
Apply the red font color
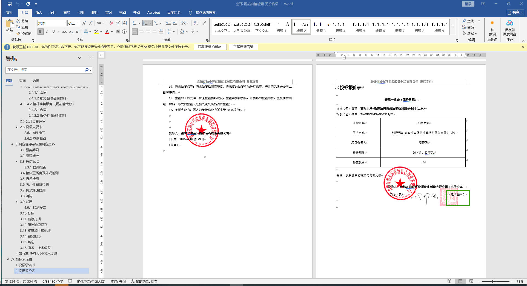[x=107, y=32]
